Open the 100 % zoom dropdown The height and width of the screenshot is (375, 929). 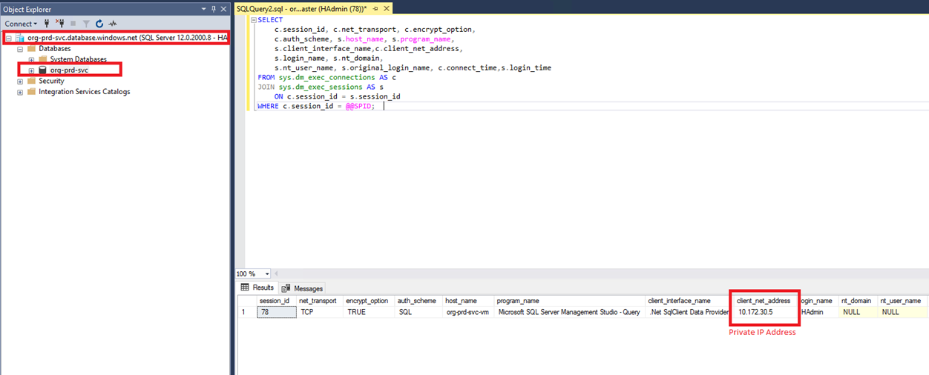pyautogui.click(x=267, y=274)
